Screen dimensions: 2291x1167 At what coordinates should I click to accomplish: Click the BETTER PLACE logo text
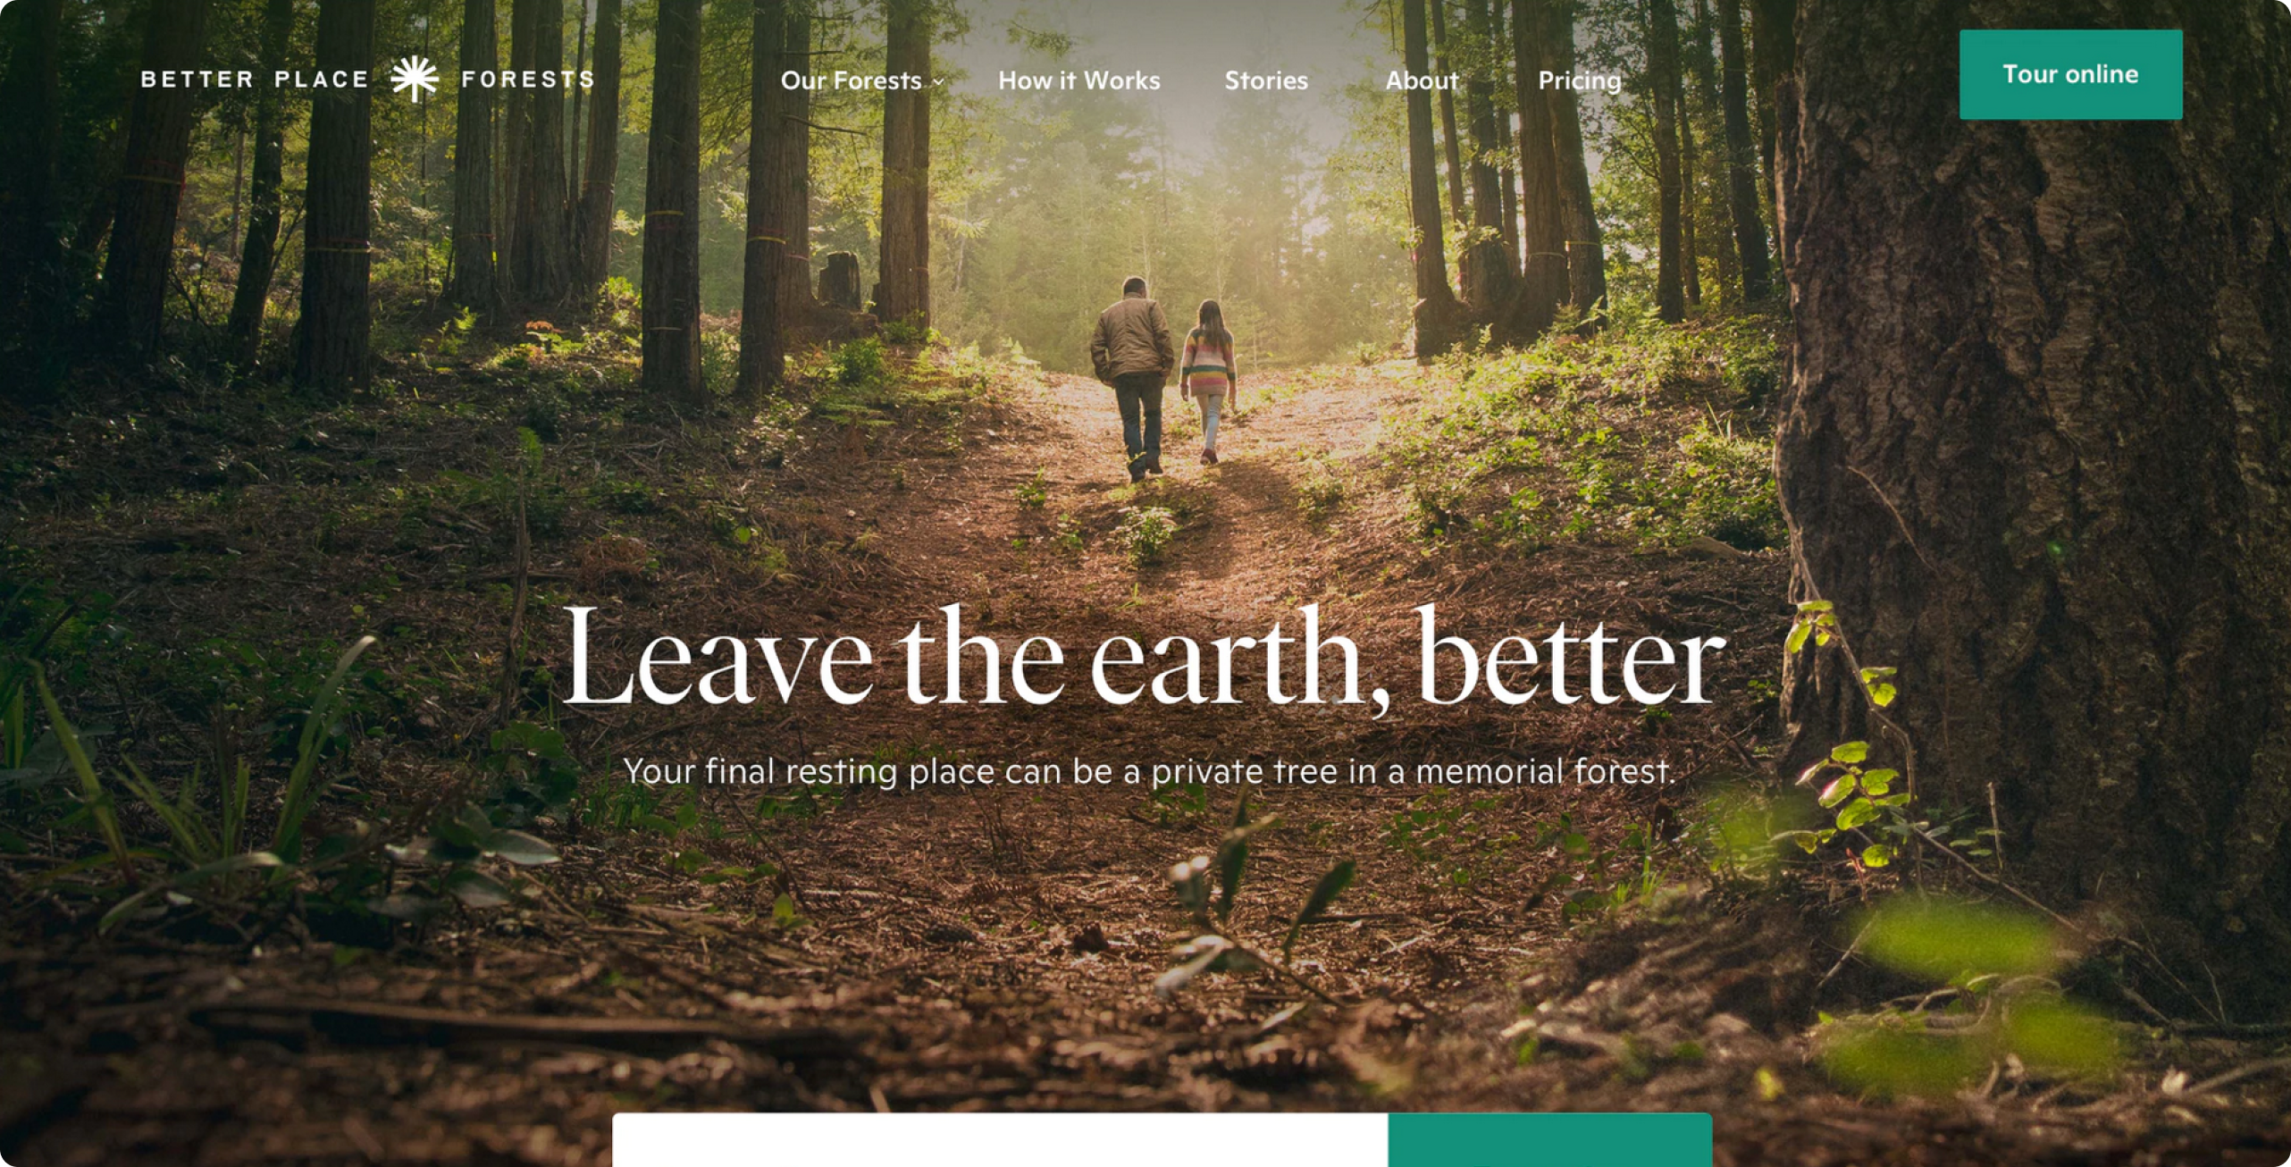coord(255,80)
